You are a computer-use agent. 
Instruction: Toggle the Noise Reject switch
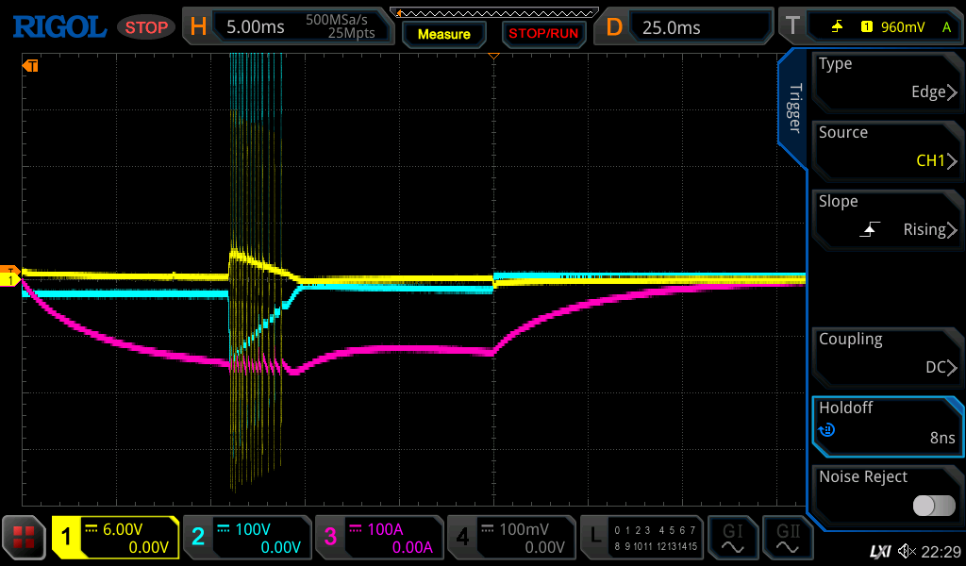coord(933,506)
